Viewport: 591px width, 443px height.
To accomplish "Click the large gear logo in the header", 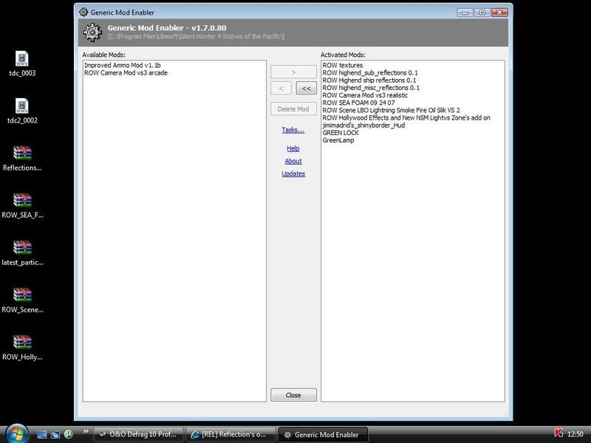I will tap(92, 32).
